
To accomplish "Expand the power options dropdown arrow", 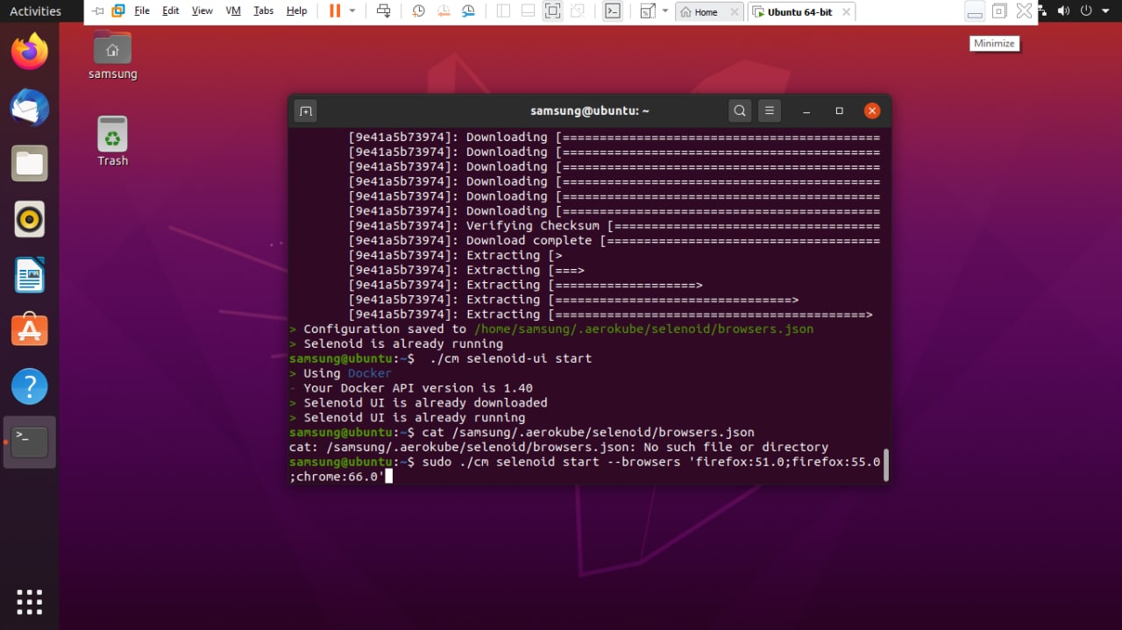I will coord(352,11).
